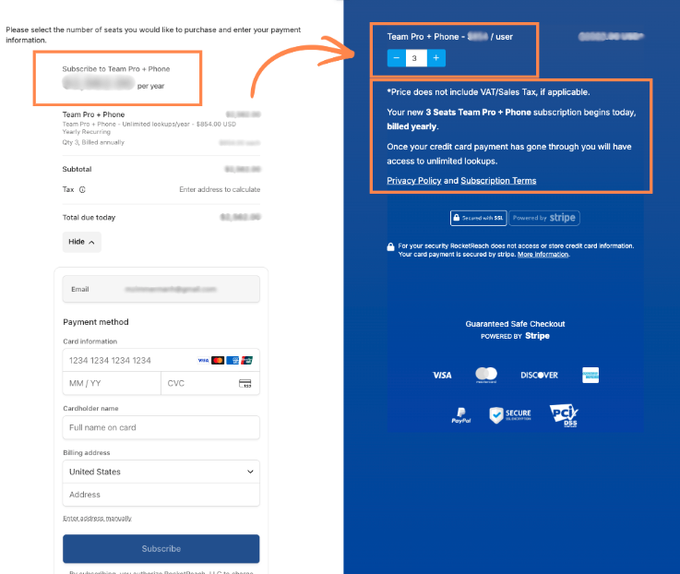Click the PCI DSS compliance icon

tap(563, 415)
